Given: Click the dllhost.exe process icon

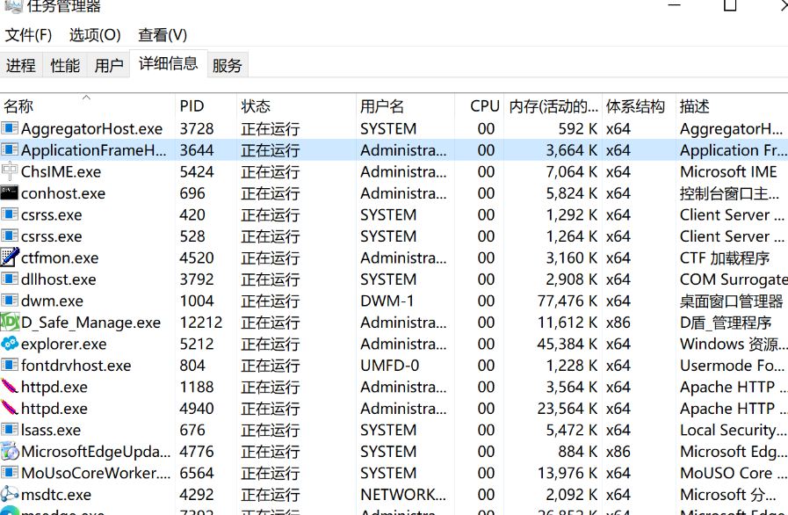Looking at the screenshot, I should pos(10,279).
